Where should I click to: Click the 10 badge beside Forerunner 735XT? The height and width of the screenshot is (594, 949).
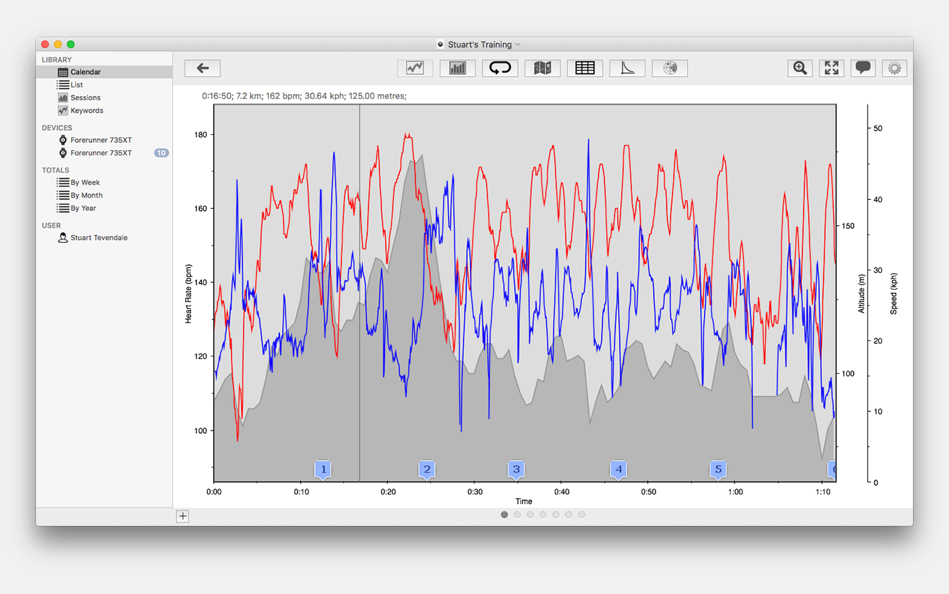[161, 153]
